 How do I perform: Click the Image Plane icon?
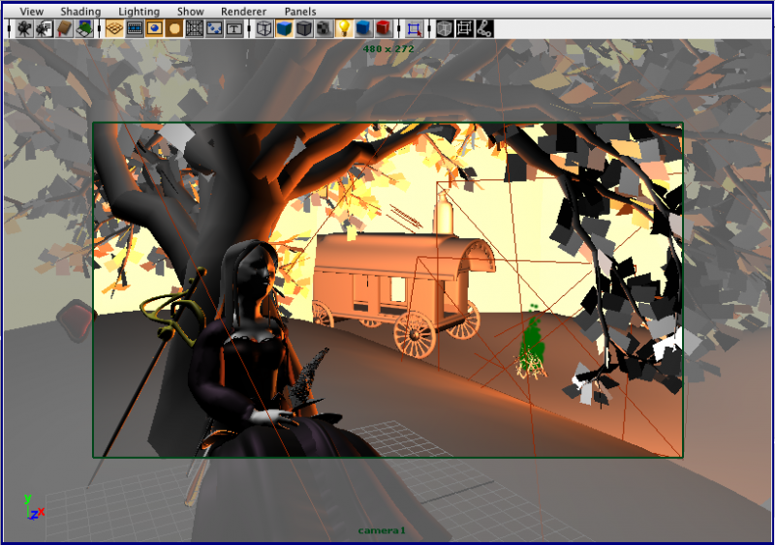(x=84, y=29)
